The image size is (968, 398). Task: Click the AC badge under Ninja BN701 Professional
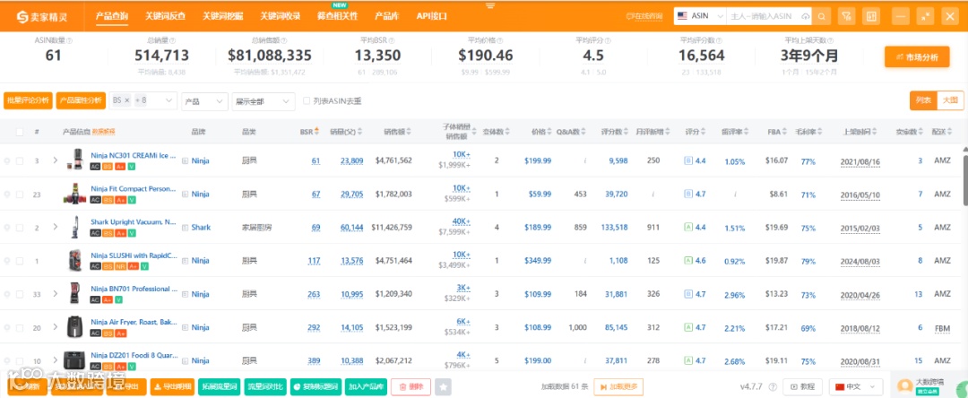click(95, 300)
